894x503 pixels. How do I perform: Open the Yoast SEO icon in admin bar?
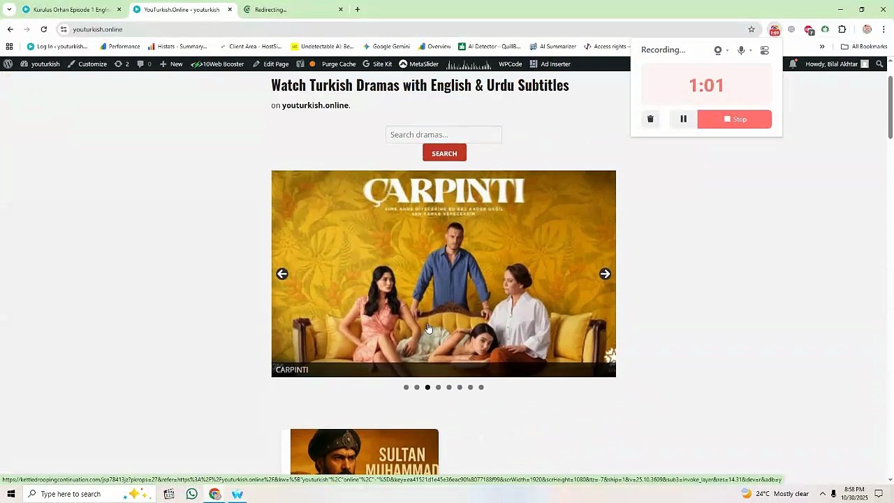300,64
